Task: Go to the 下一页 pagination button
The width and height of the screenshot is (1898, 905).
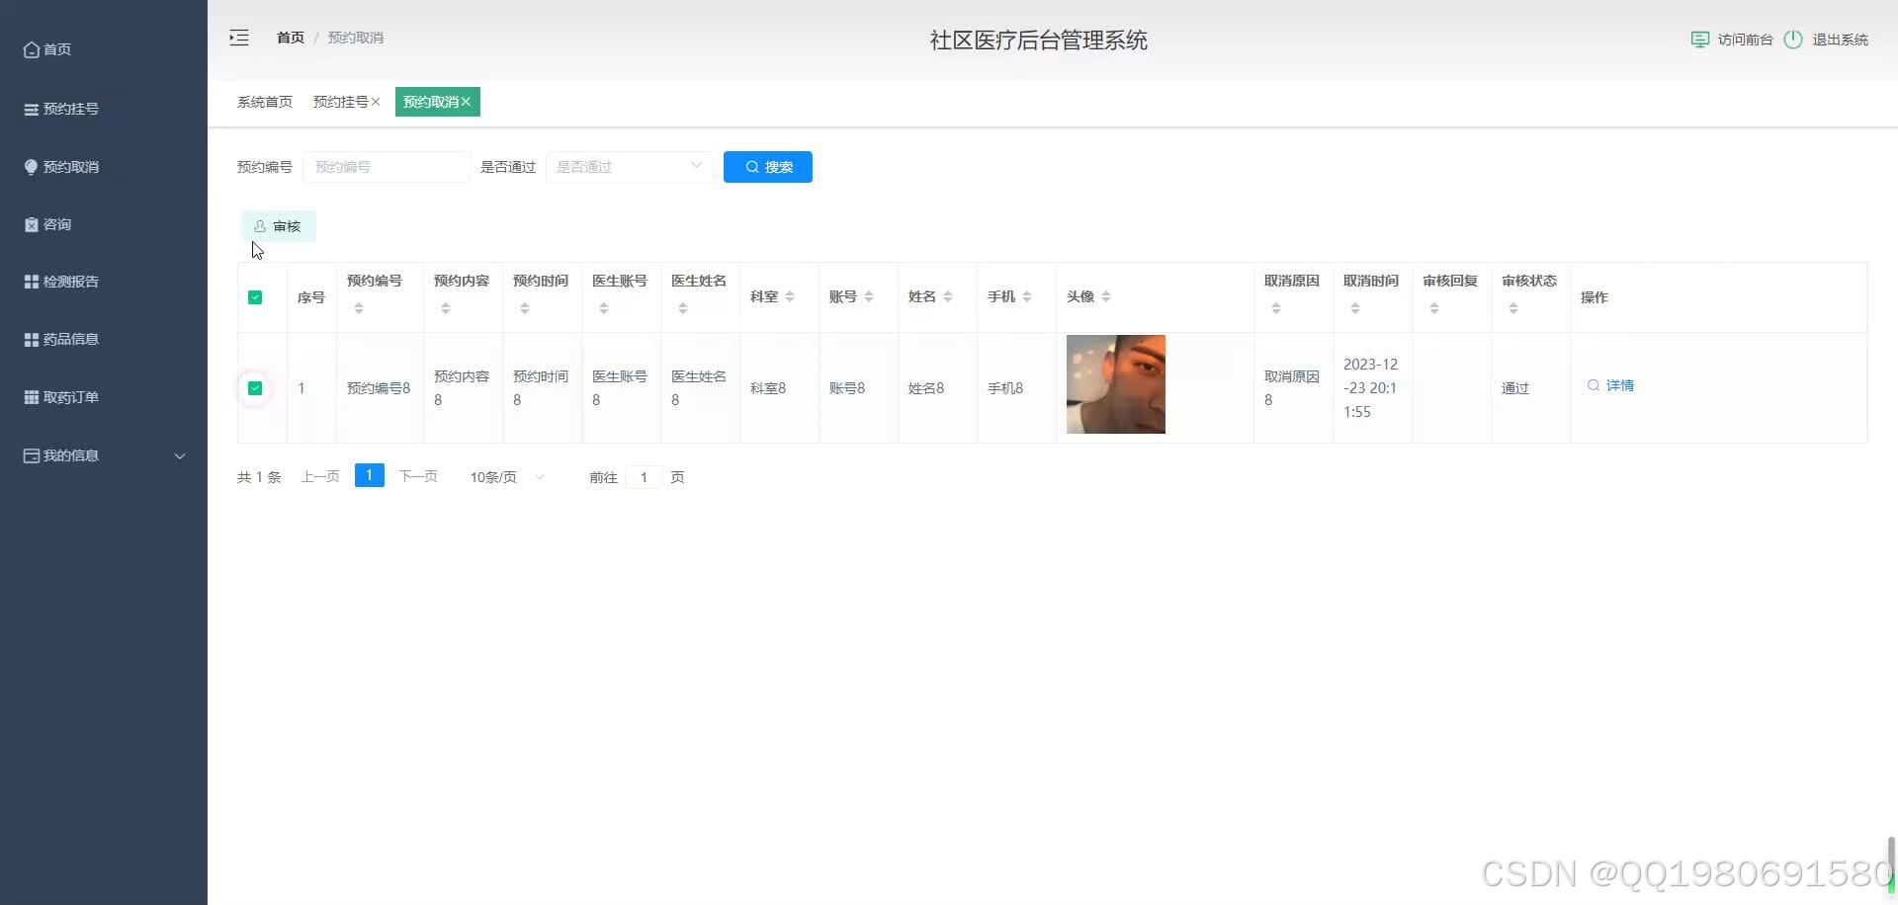Action: pos(418,476)
